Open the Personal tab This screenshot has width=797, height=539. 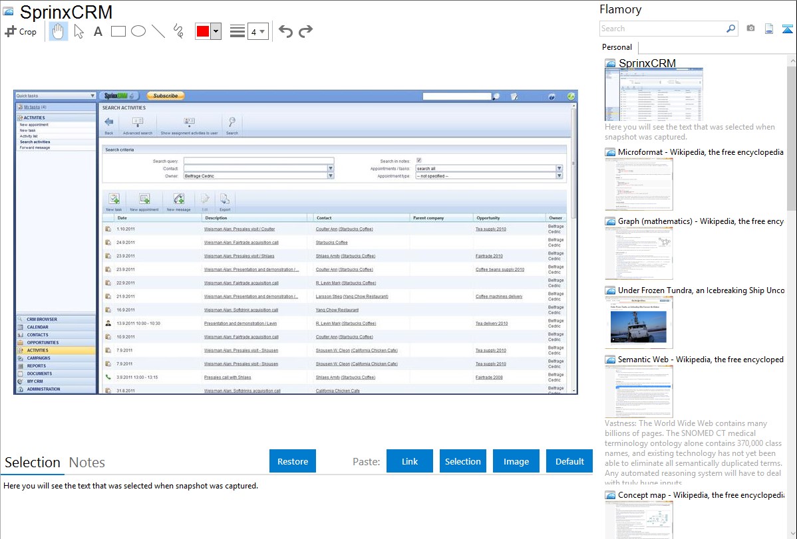617,47
